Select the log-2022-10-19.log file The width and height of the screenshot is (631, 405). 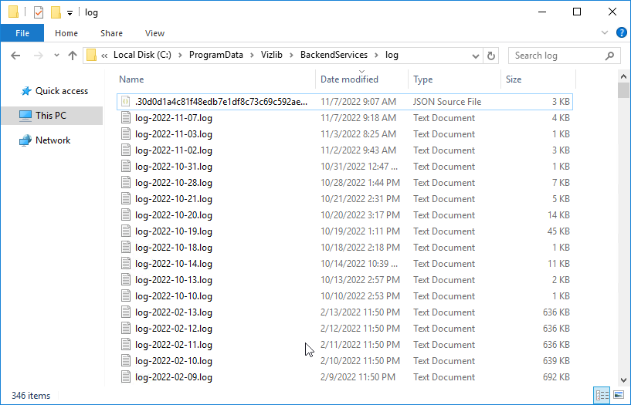pos(345,231)
